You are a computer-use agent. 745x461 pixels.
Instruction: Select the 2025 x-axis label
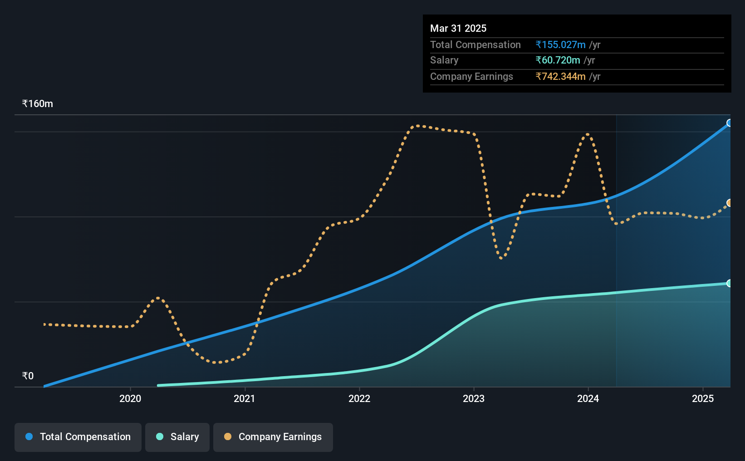[703, 398]
